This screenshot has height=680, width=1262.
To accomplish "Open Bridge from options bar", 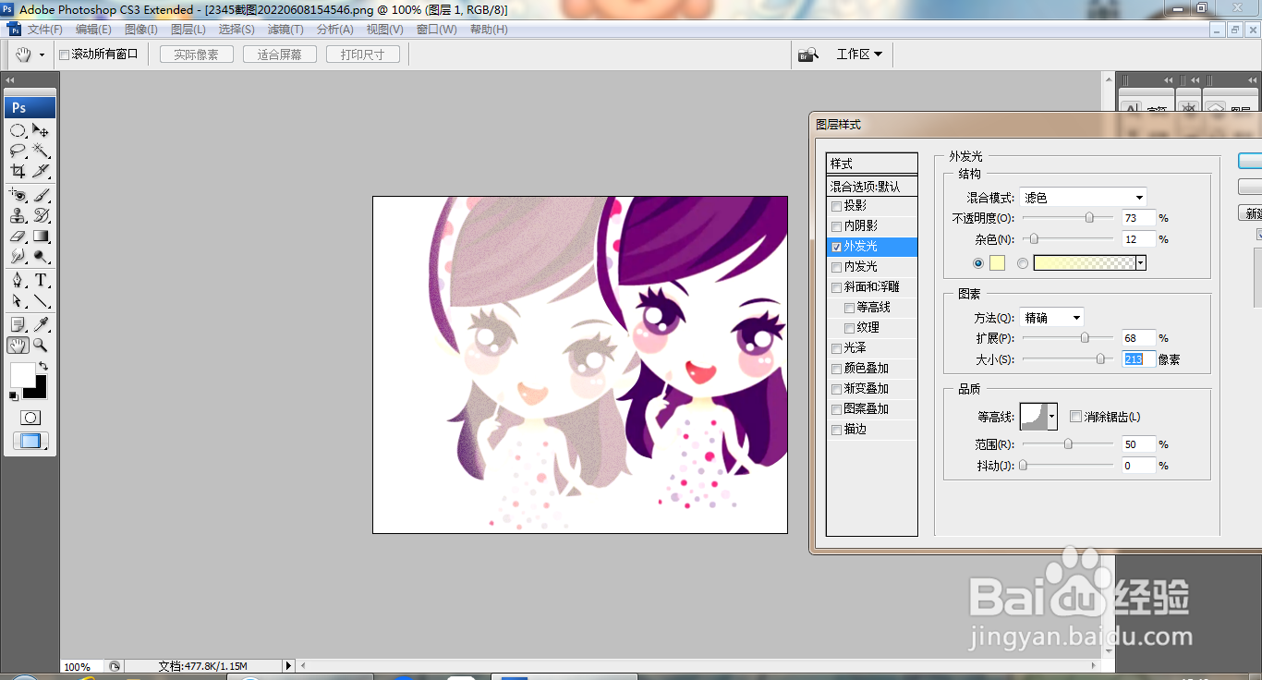I will pos(807,55).
